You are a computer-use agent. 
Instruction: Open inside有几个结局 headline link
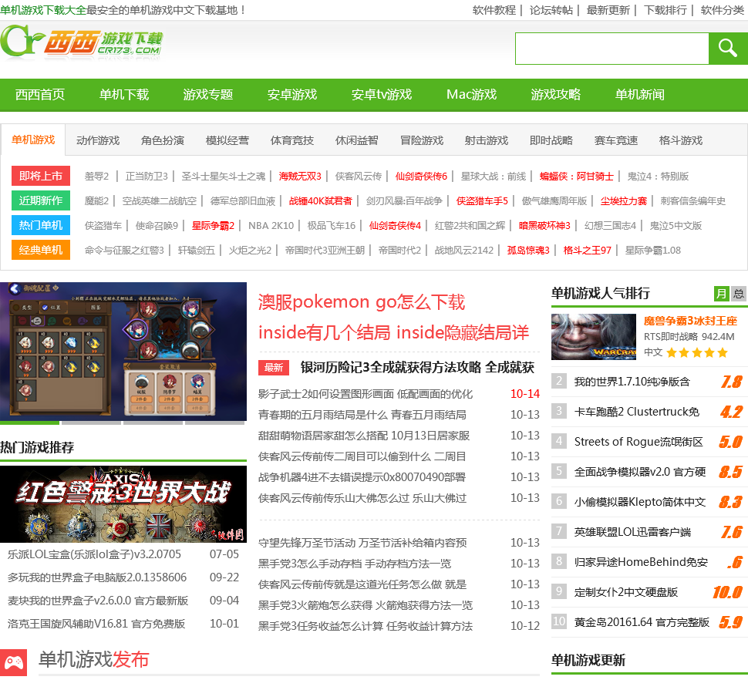point(393,332)
